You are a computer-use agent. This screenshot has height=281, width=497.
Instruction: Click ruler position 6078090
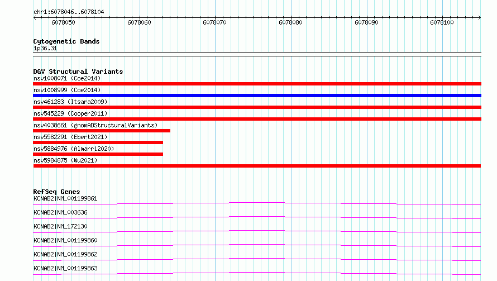pos(367,22)
